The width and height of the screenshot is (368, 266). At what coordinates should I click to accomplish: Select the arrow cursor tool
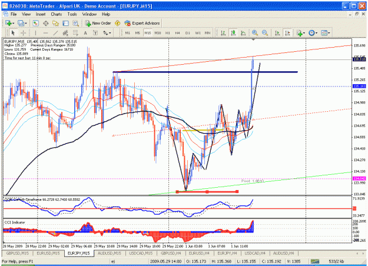(x=13, y=33)
